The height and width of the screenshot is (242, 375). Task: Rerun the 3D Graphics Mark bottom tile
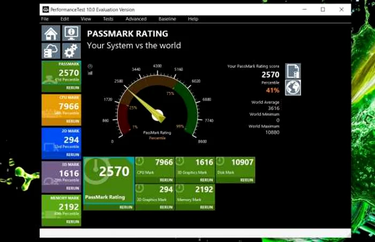tap(206, 180)
